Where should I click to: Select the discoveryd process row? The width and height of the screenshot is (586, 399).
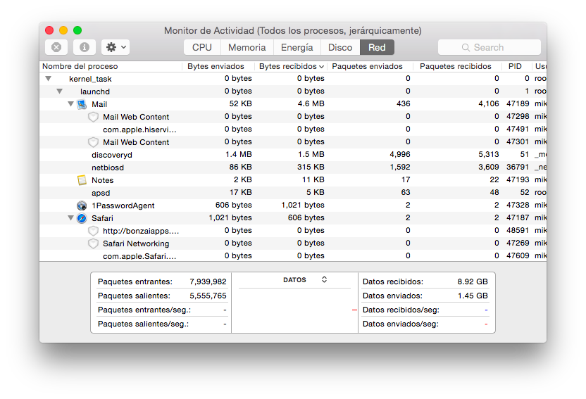[293, 155]
